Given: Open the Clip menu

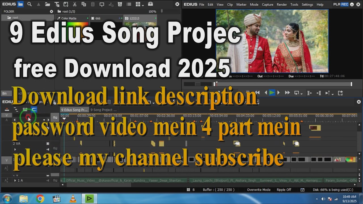Looking at the screenshot, I should (x=230, y=5).
